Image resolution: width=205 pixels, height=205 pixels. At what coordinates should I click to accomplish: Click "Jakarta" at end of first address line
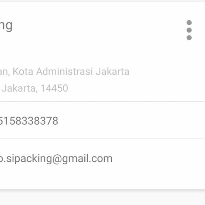(x=112, y=71)
